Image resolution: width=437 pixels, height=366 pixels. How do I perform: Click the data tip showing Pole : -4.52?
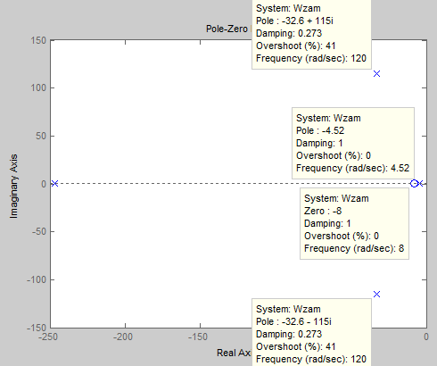coord(353,143)
